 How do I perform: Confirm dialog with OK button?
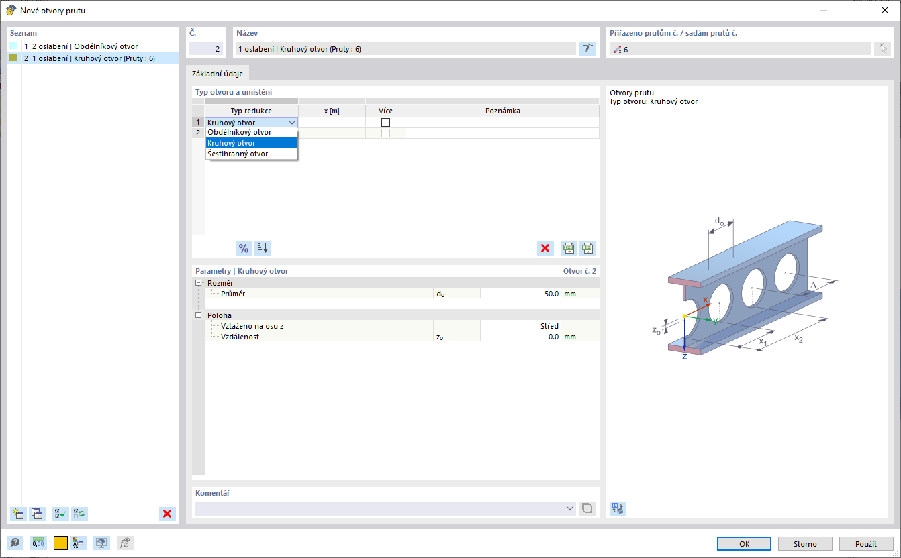tap(744, 543)
